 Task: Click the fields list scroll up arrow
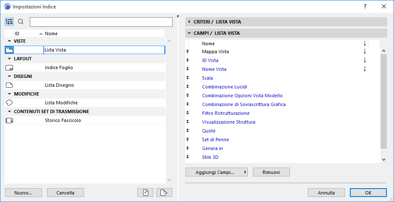(x=383, y=51)
